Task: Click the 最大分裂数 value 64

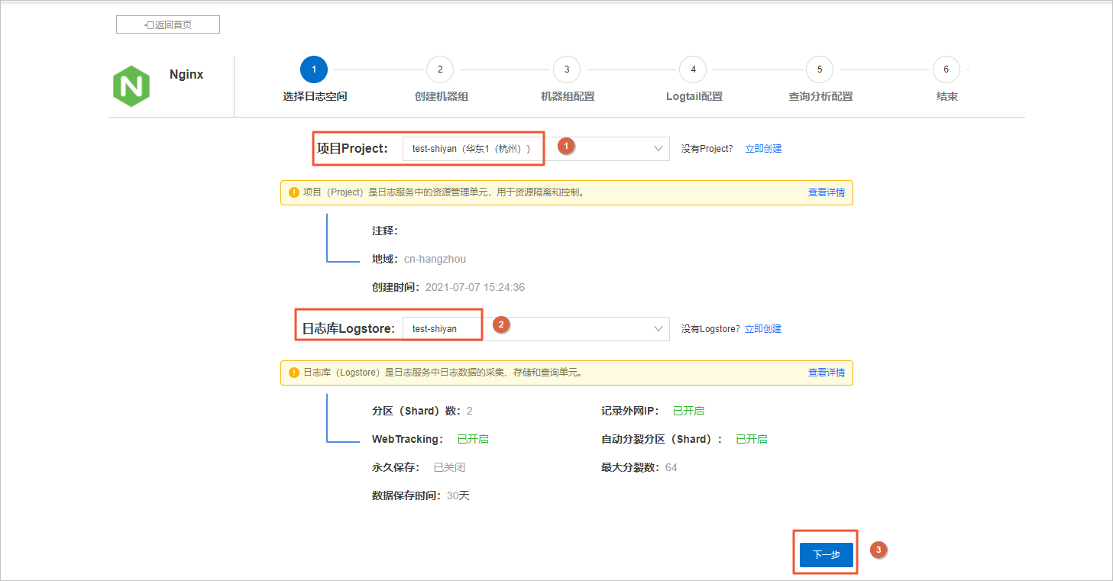Action: pyautogui.click(x=671, y=467)
